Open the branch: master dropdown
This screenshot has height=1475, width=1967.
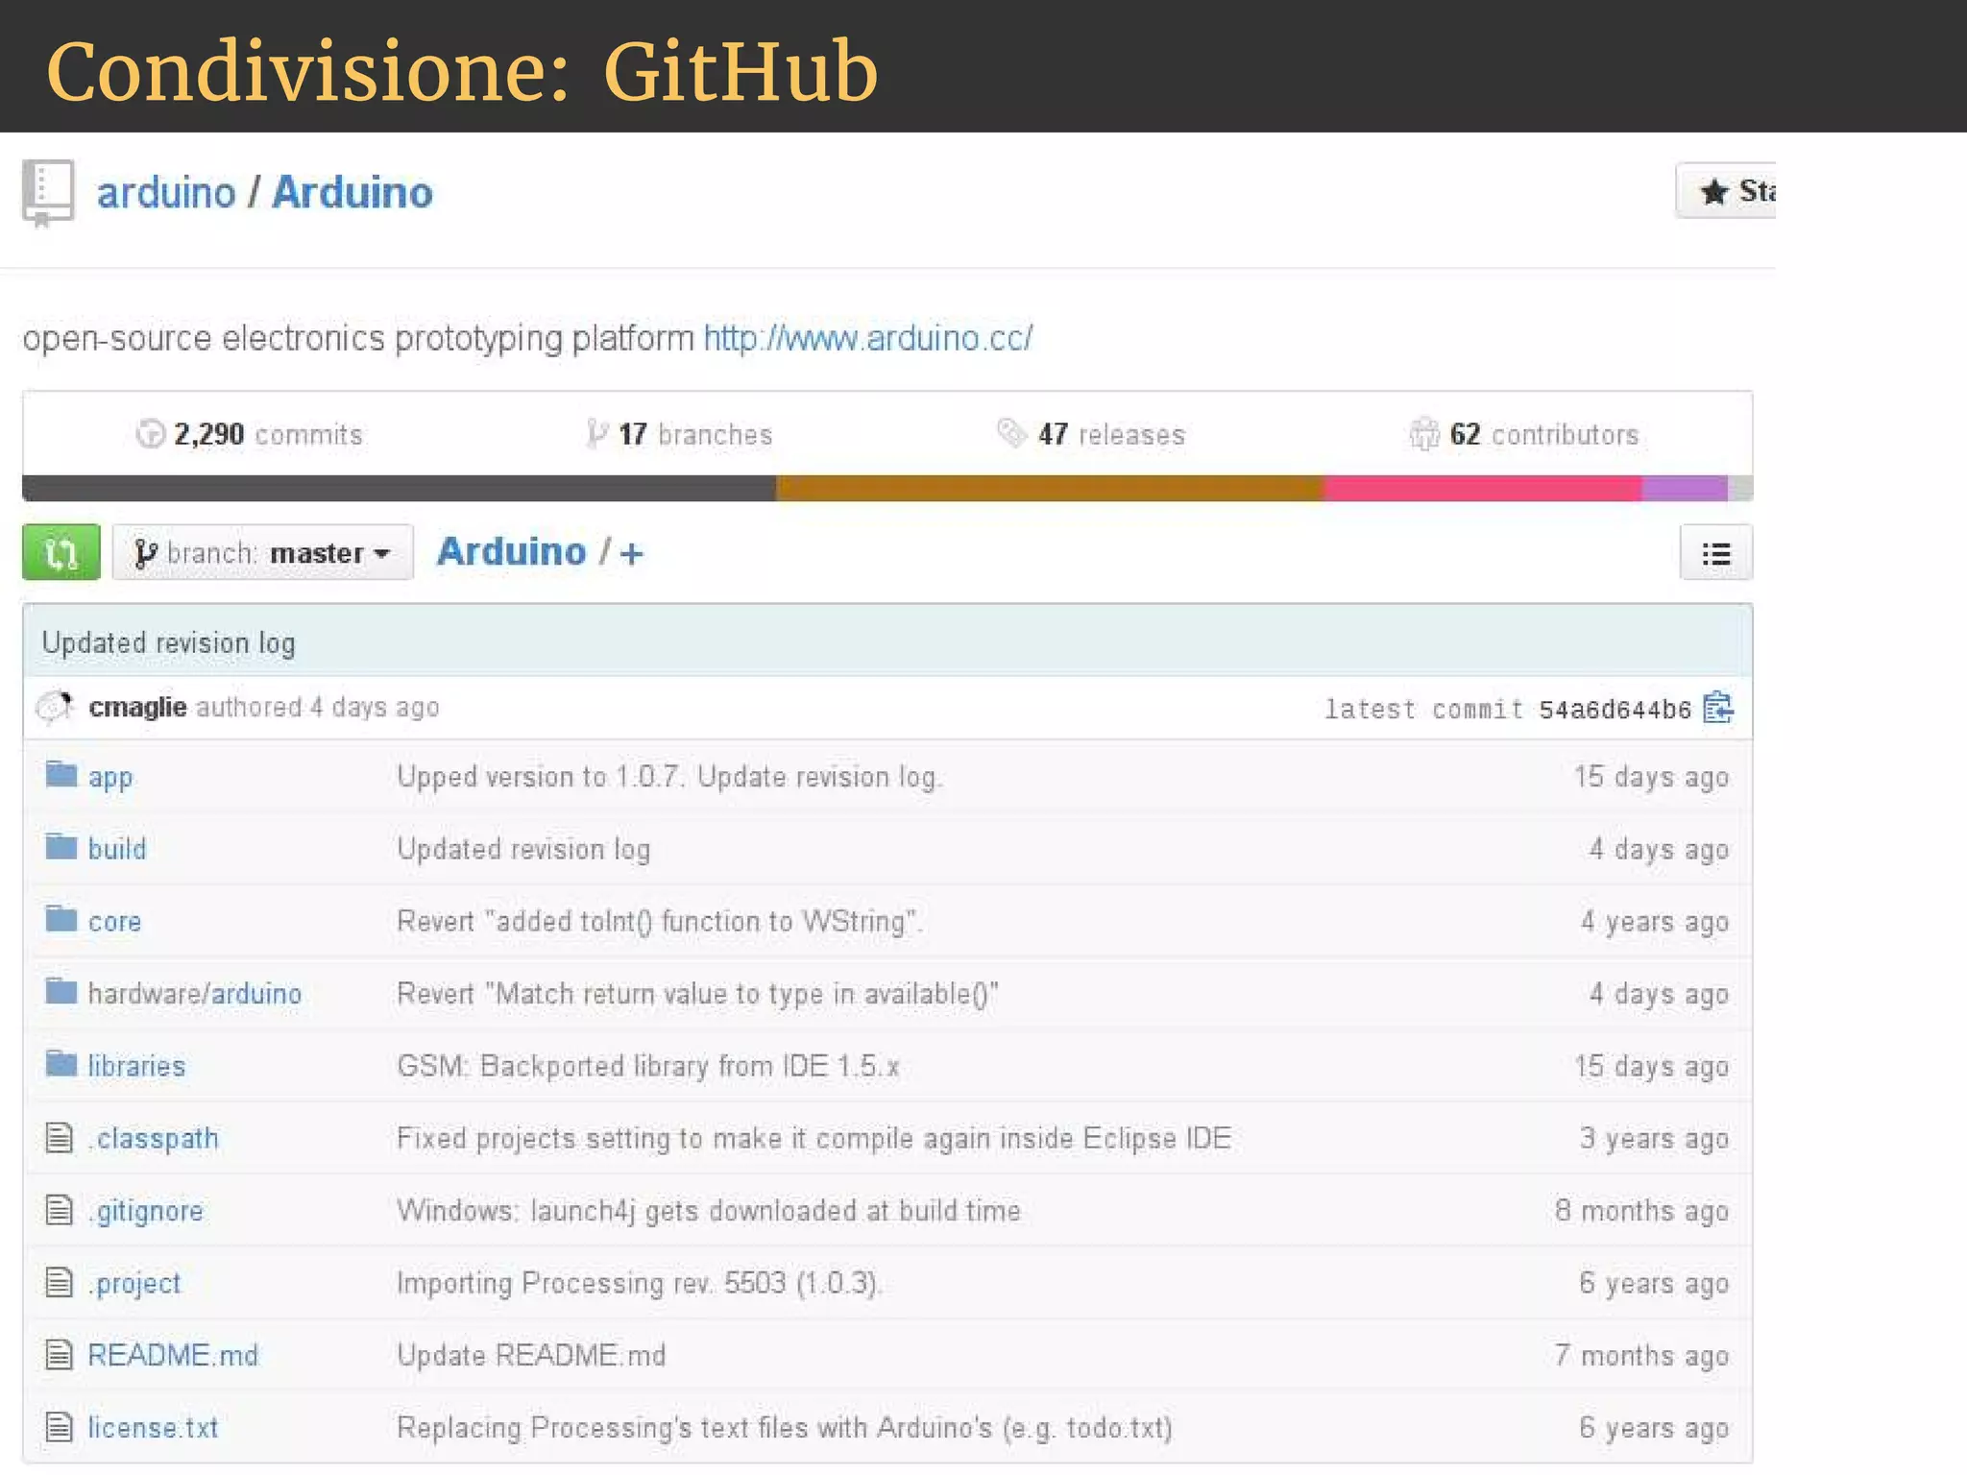click(263, 552)
